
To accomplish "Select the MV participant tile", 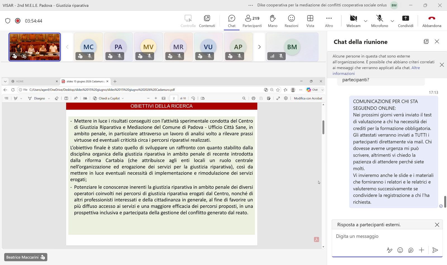I will coord(148,47).
